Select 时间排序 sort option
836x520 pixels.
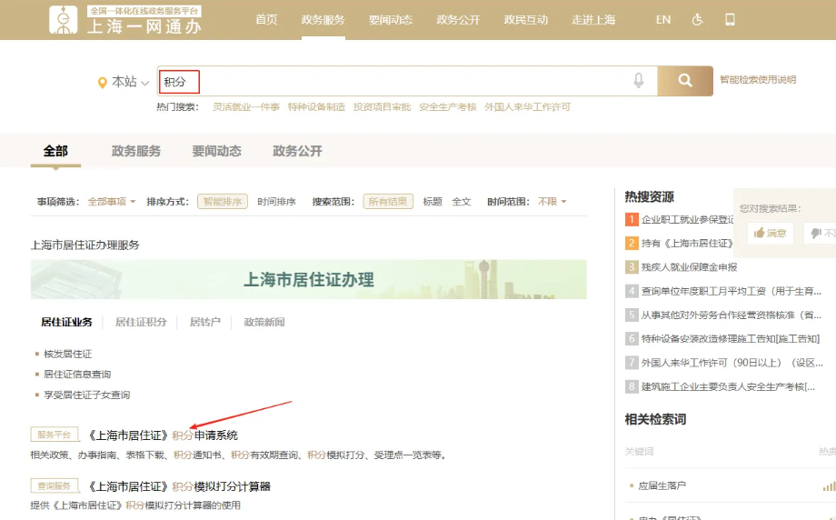coord(276,202)
